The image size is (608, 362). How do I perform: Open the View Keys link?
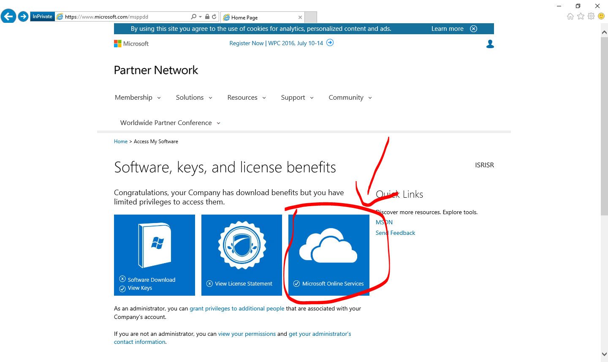coord(140,288)
